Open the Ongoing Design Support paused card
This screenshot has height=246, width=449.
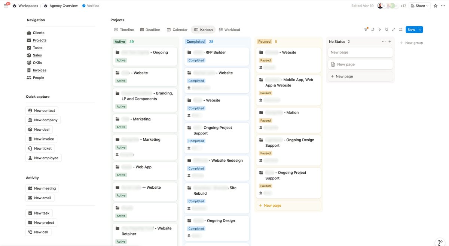[288, 150]
